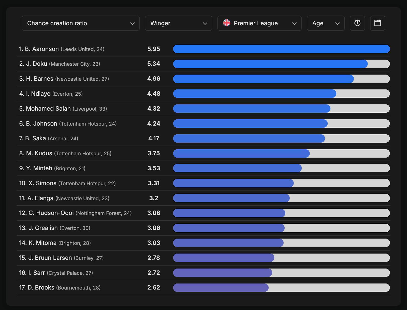The height and width of the screenshot is (310, 407).
Task: Click H. Barnes progress bar
Action: coord(281,79)
